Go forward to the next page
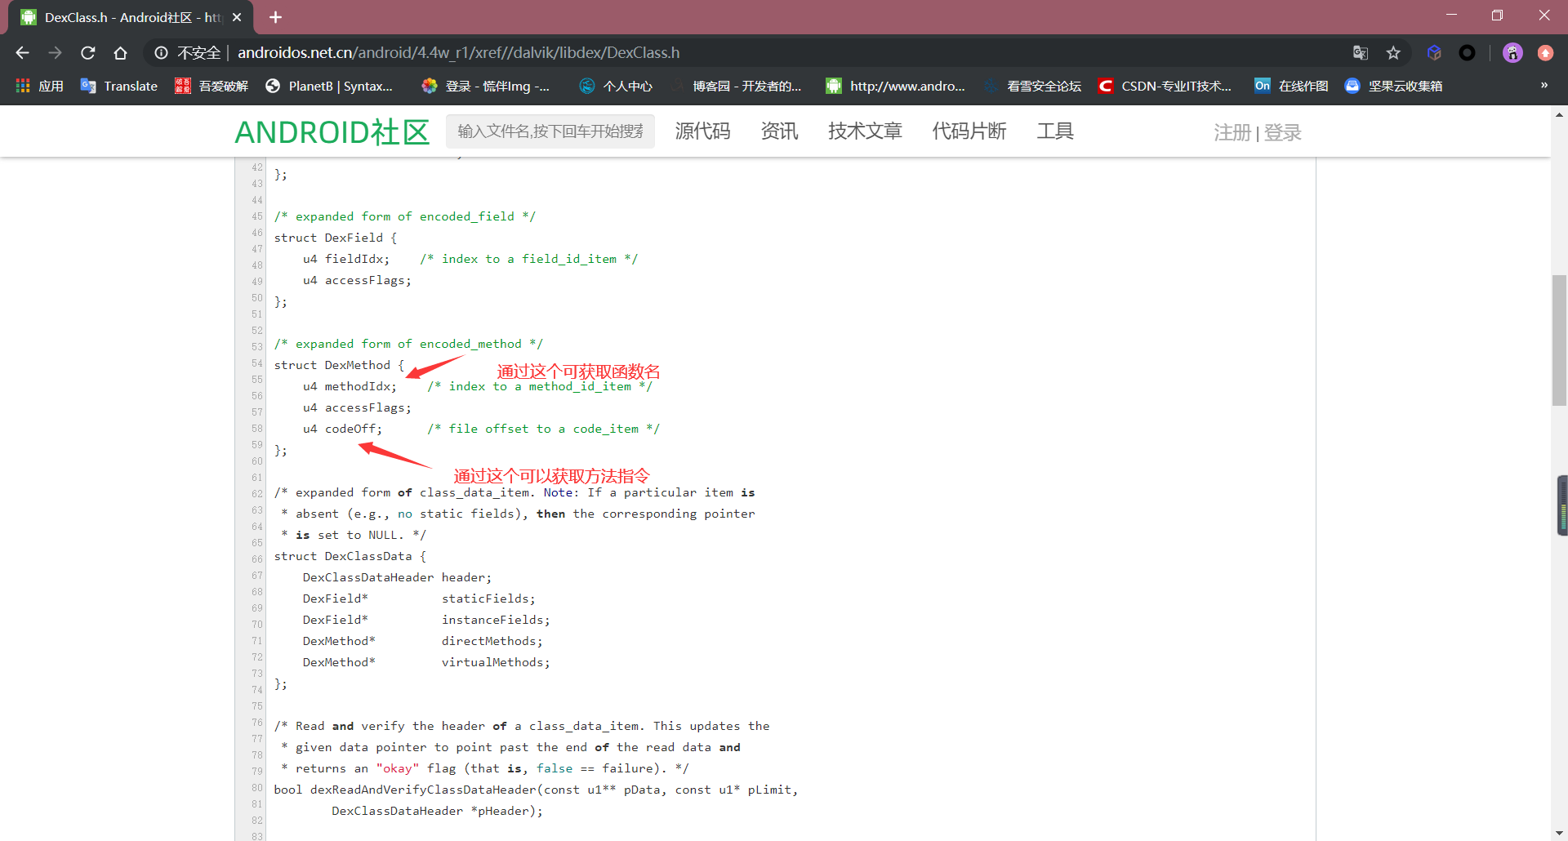Screen dimensions: 1568x841 [x=55, y=53]
